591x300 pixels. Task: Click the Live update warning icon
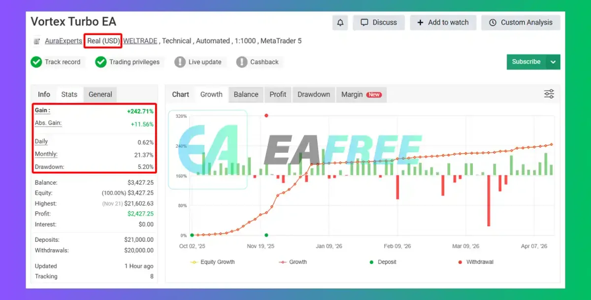pyautogui.click(x=180, y=62)
